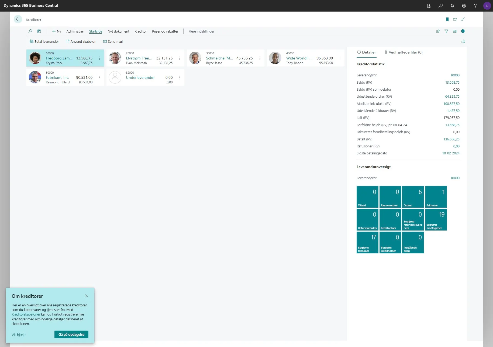
Task: Open the Elvstrøm Træi... vendor link
Action: pos(139,58)
